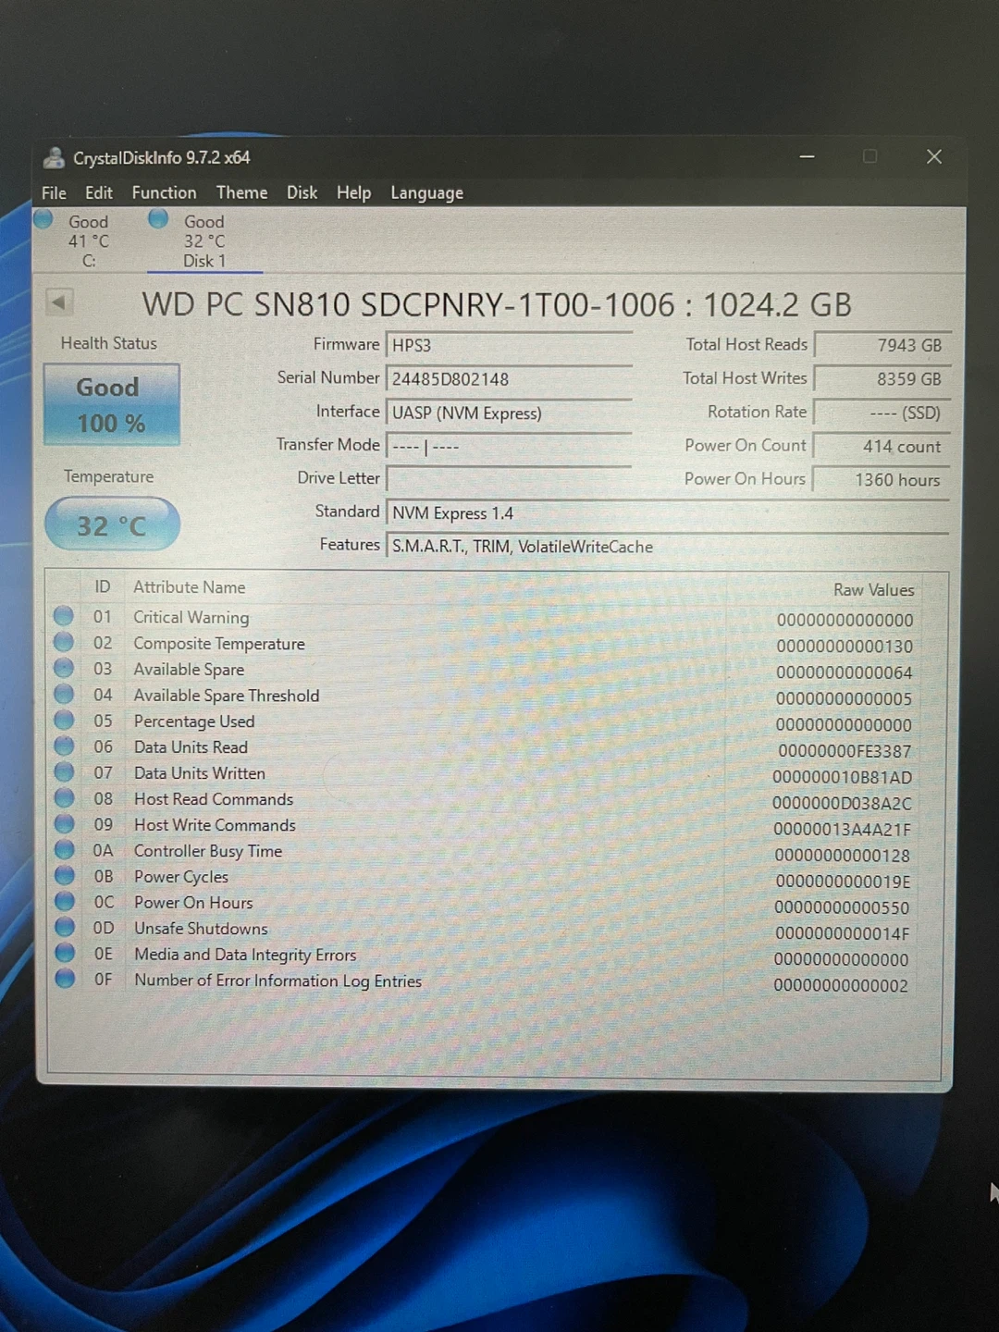
Task: Click the status icon for Critical Warning
Action: 64,615
